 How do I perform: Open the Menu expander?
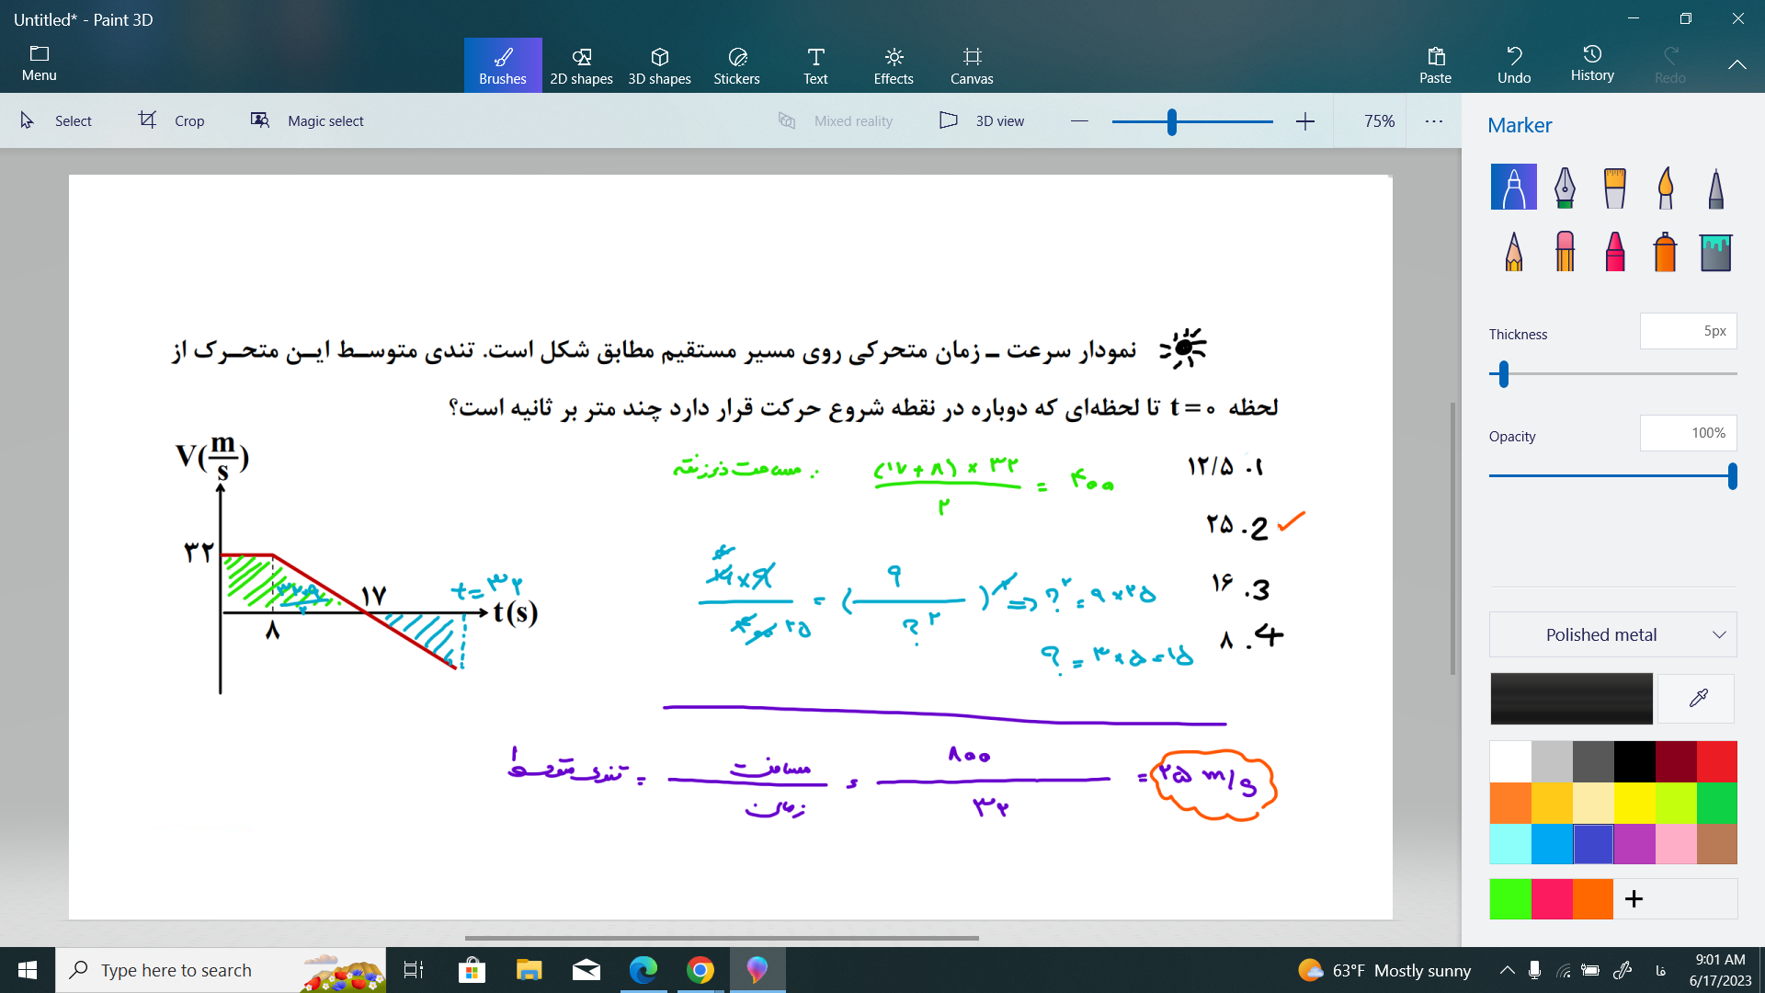click(39, 63)
